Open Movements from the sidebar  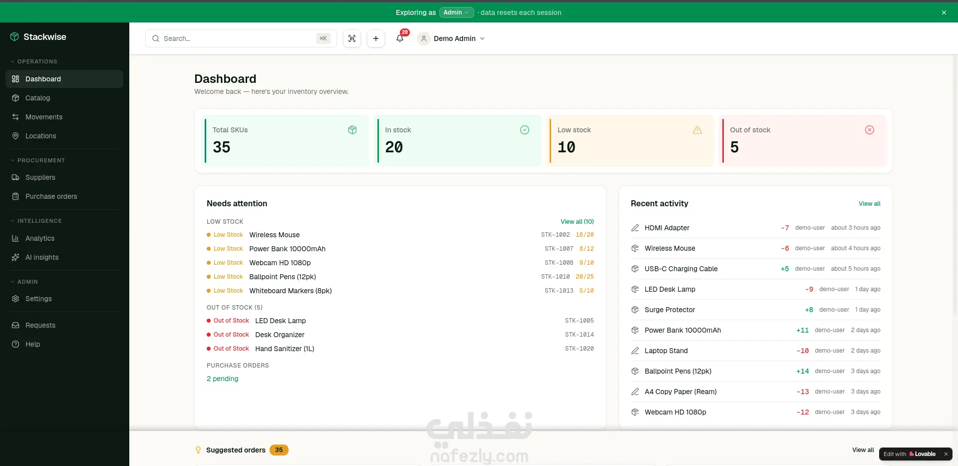pyautogui.click(x=64, y=117)
